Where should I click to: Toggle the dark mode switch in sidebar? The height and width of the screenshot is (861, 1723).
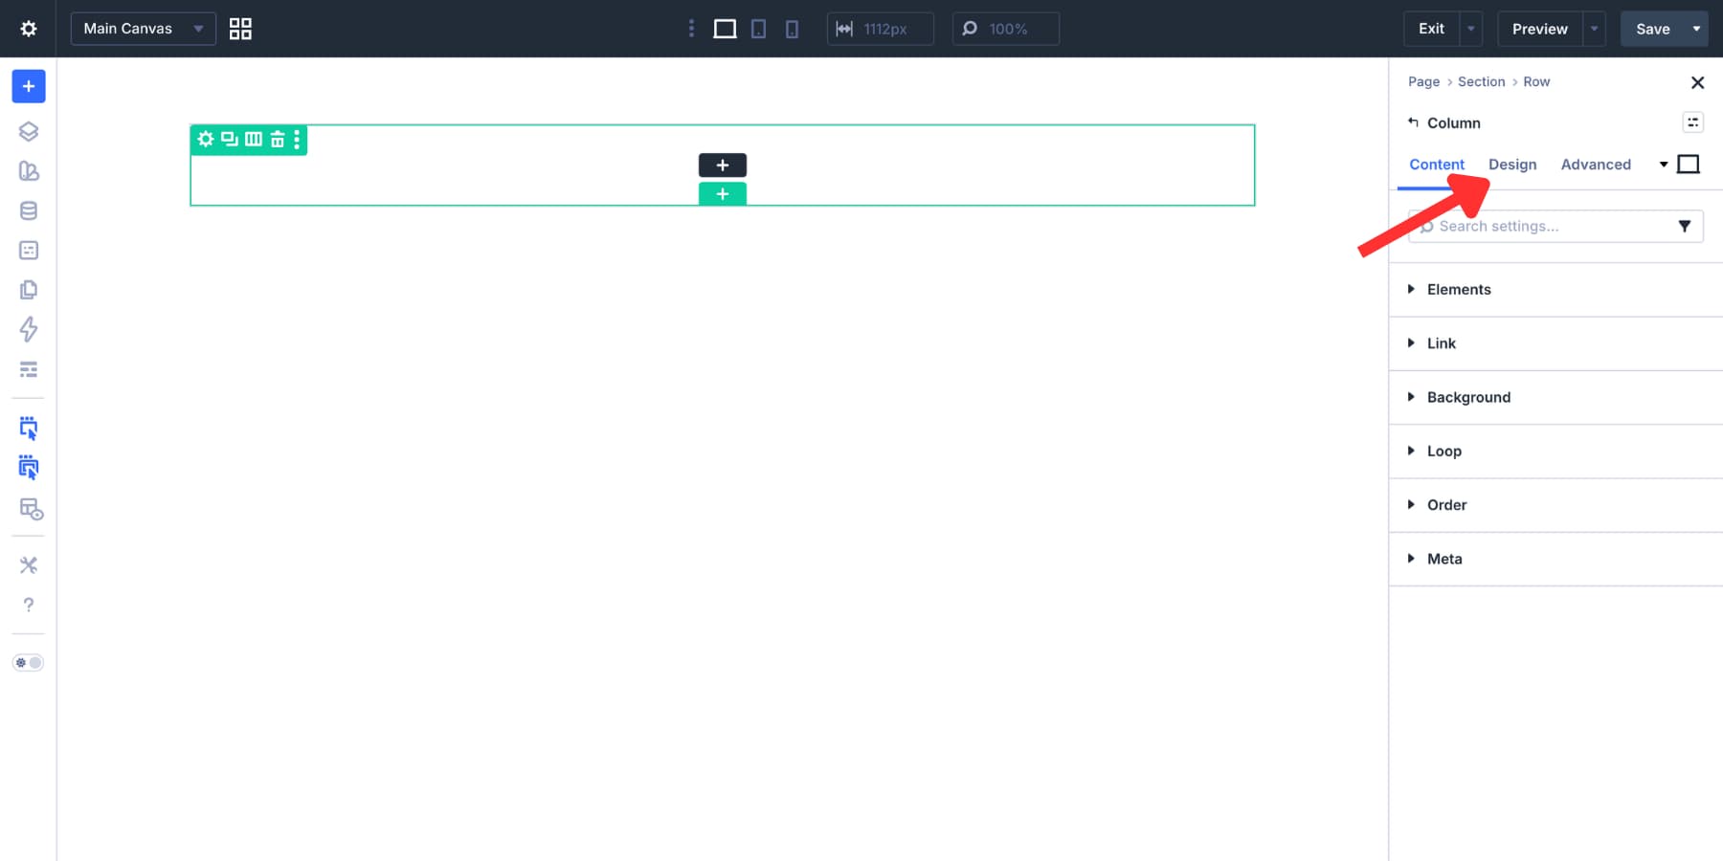28,663
